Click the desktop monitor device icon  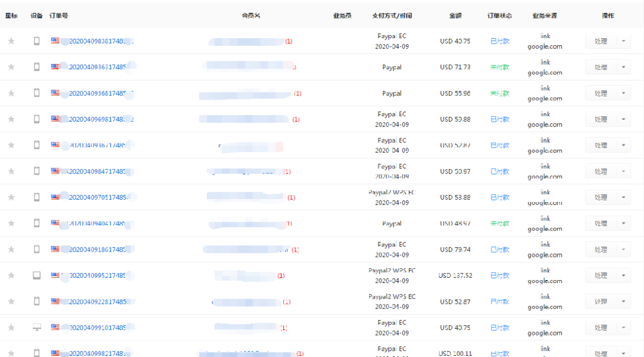pos(36,328)
